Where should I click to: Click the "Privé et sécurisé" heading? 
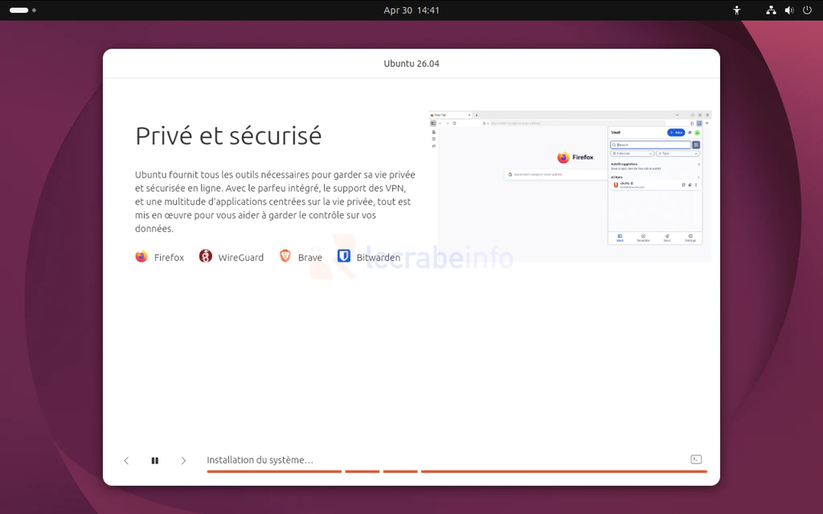click(x=228, y=136)
